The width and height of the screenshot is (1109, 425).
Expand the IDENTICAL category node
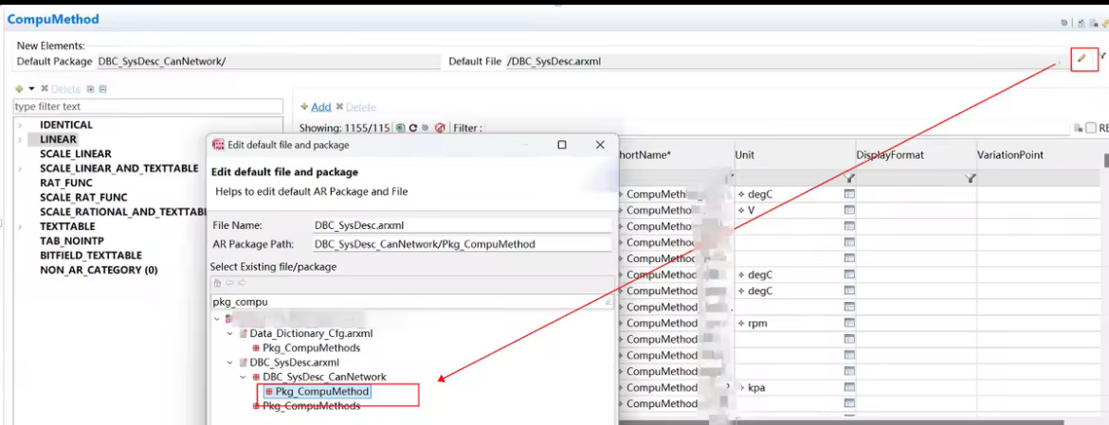click(x=20, y=125)
